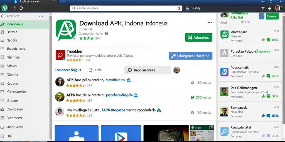Open the Recekamaik app card icon
Screen dimensions: 285x142
tap(225, 72)
